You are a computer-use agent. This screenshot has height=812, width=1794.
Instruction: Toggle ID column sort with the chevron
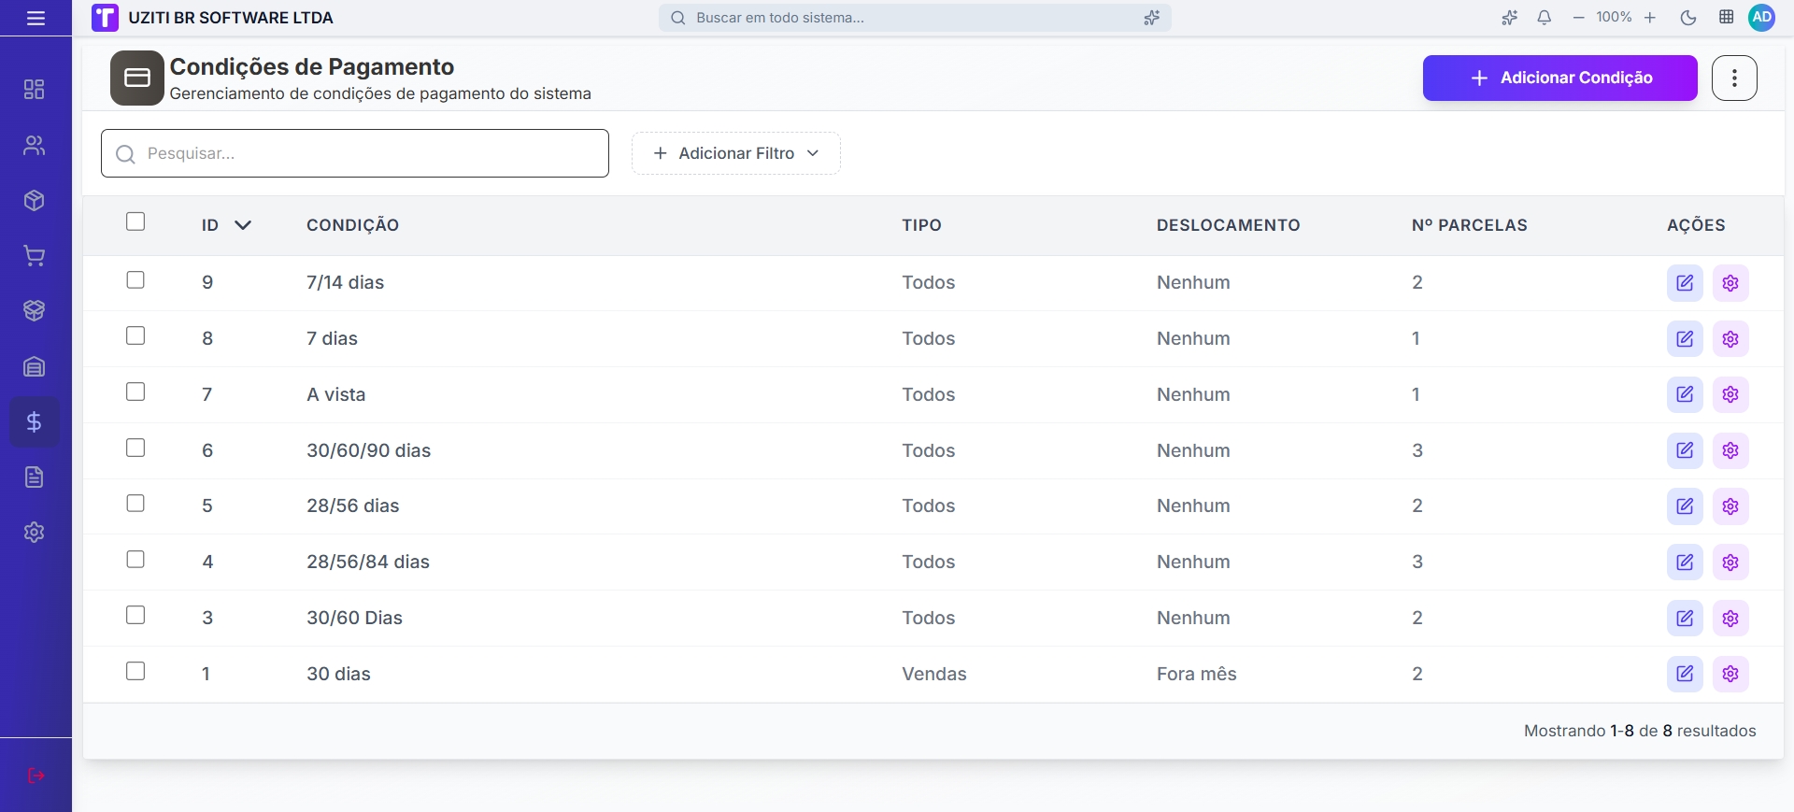coord(243,225)
